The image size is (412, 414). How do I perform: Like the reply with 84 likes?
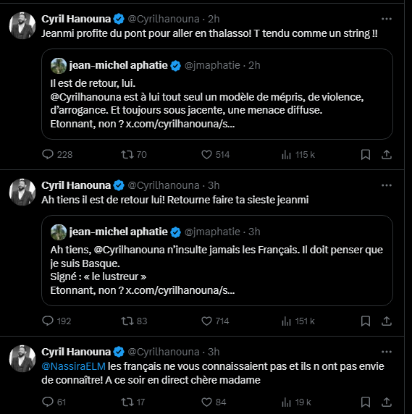pyautogui.click(x=214, y=402)
